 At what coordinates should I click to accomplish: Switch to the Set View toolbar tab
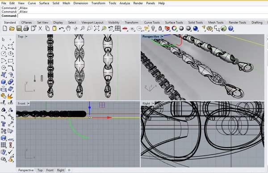pos(42,22)
